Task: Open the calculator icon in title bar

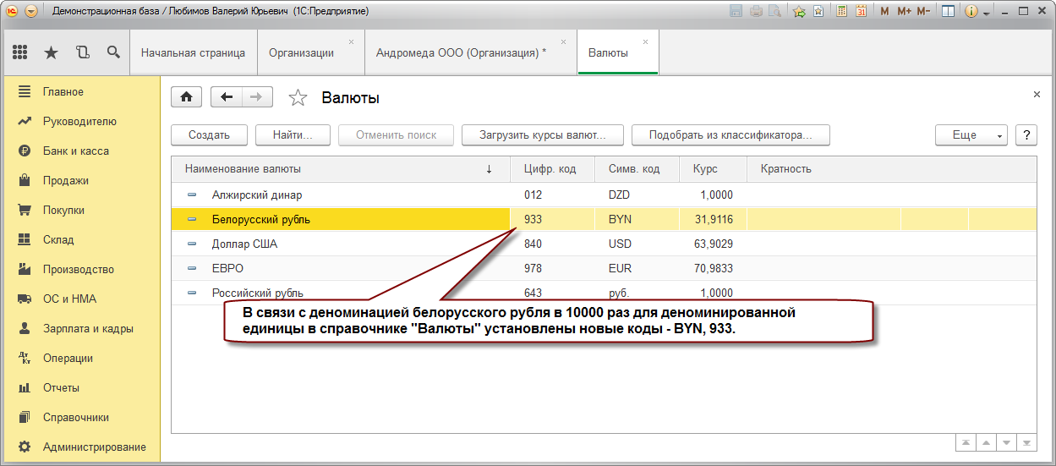Action: click(x=842, y=11)
